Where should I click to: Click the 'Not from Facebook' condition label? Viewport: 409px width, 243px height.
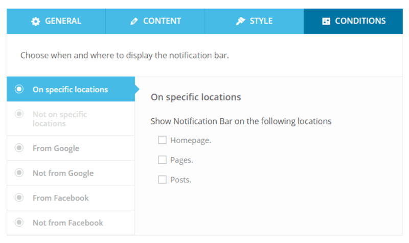(68, 223)
